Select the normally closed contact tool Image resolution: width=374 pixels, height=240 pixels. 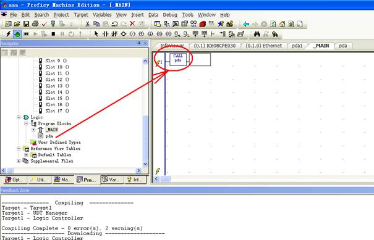pyautogui.click(x=114, y=34)
